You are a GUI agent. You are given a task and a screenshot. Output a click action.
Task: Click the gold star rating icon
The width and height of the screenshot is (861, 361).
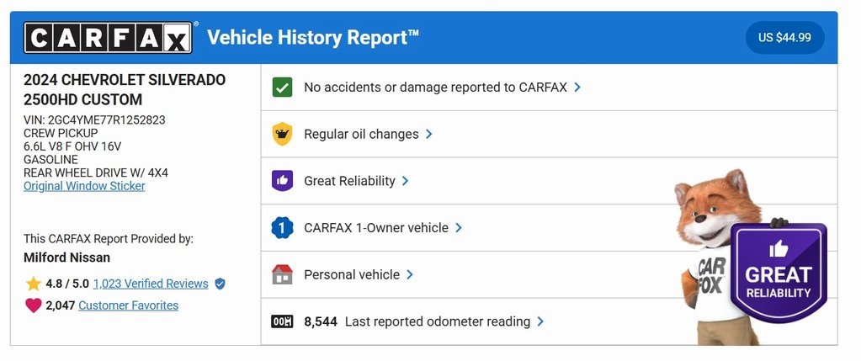tap(33, 284)
